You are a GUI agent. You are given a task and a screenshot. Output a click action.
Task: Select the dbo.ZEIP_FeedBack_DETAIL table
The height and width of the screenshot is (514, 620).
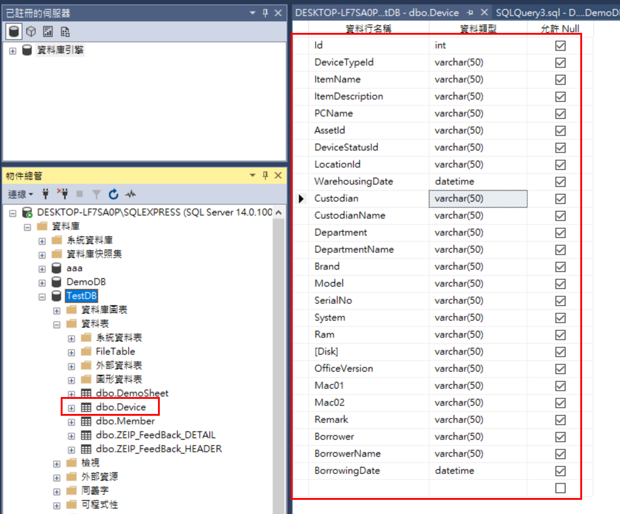tap(156, 435)
